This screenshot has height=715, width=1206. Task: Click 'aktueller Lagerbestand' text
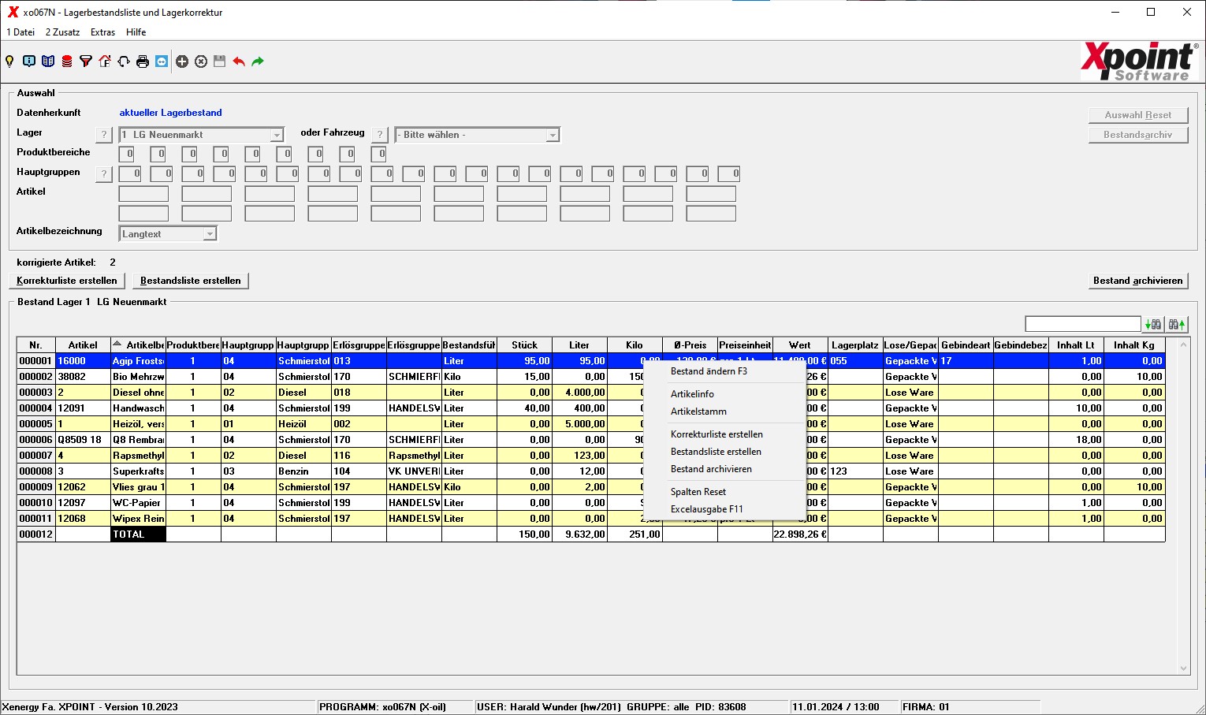point(170,113)
